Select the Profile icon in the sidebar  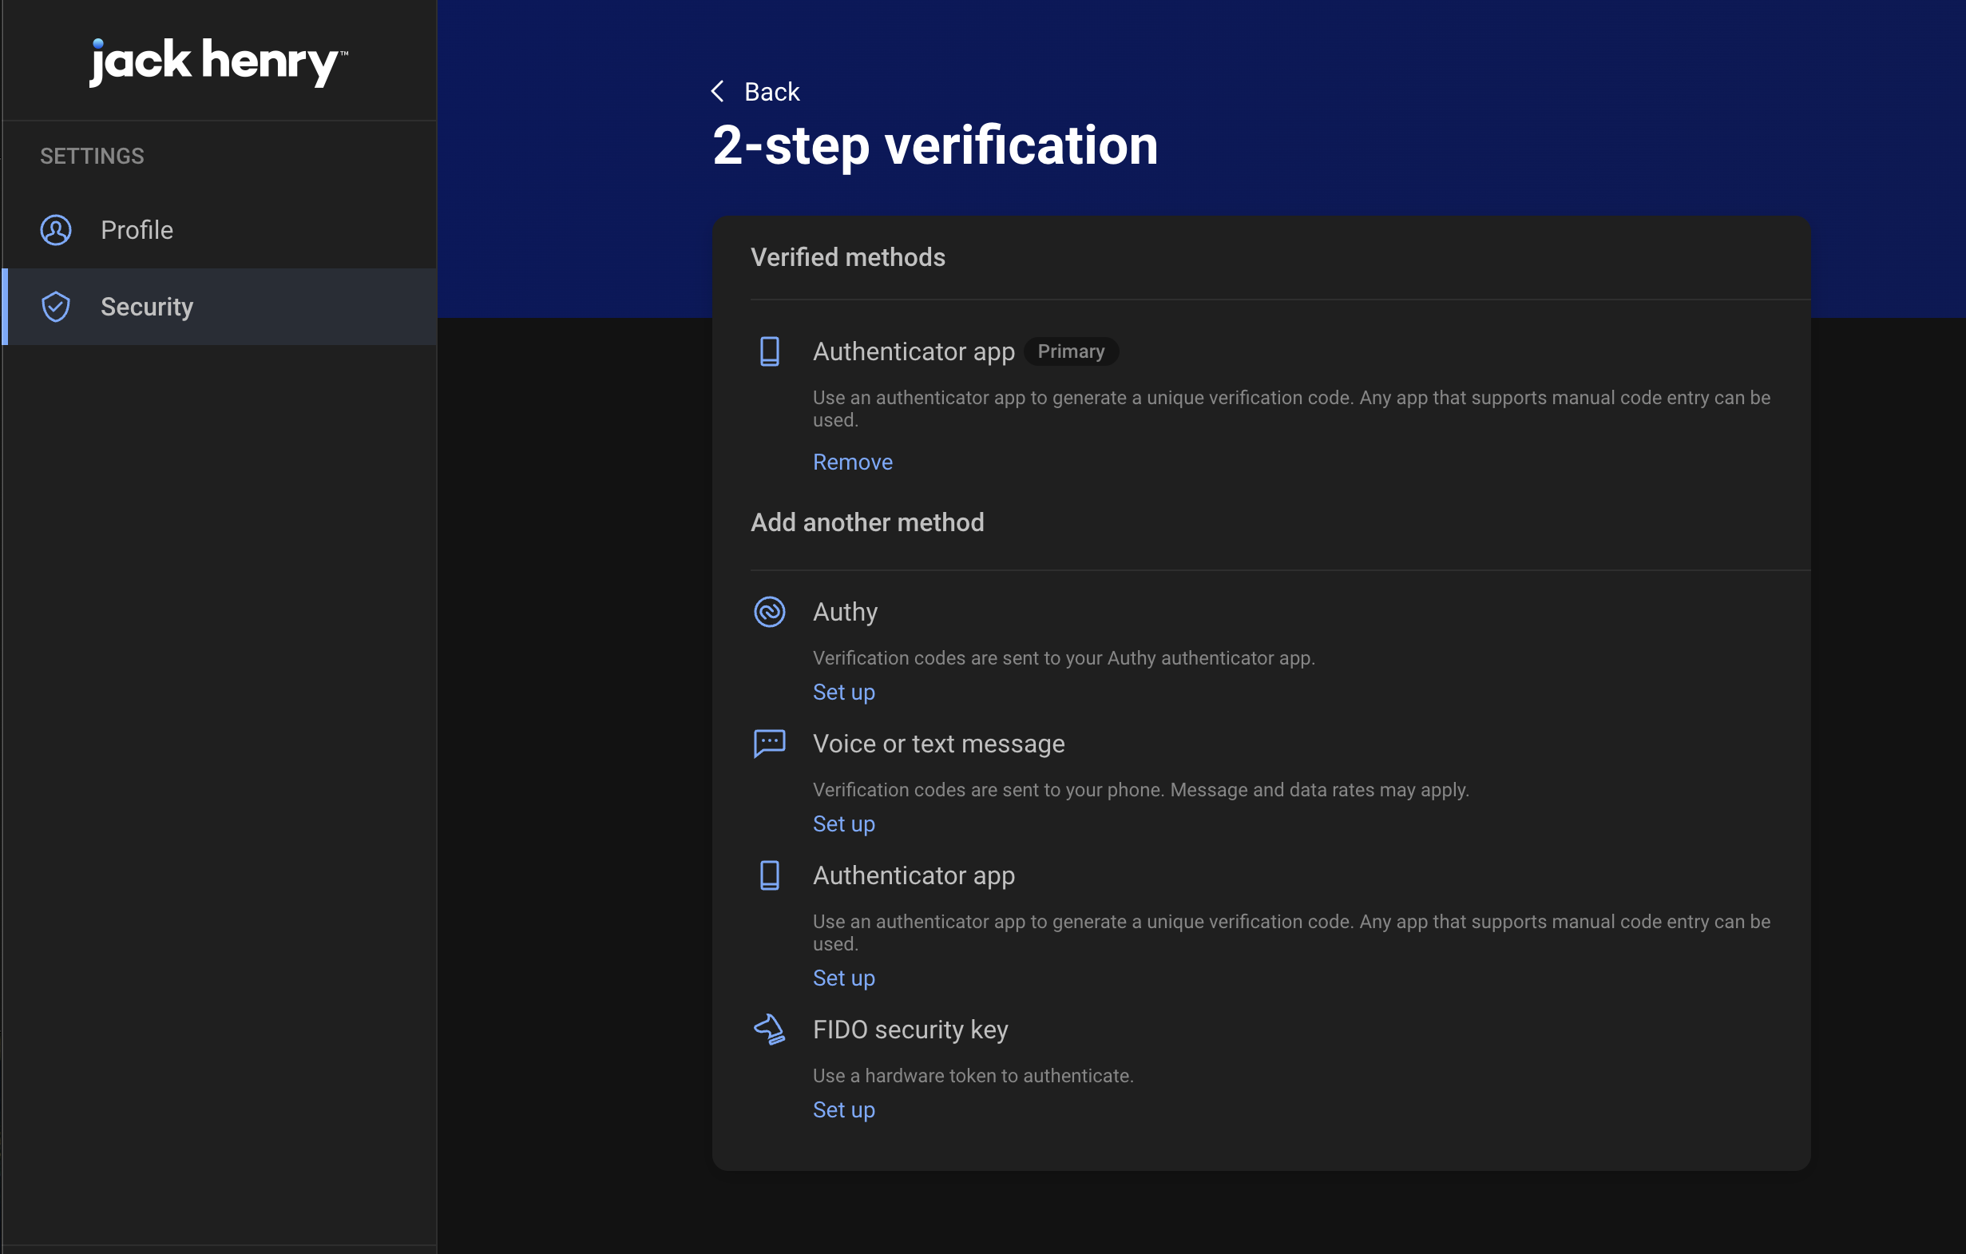[x=55, y=230]
